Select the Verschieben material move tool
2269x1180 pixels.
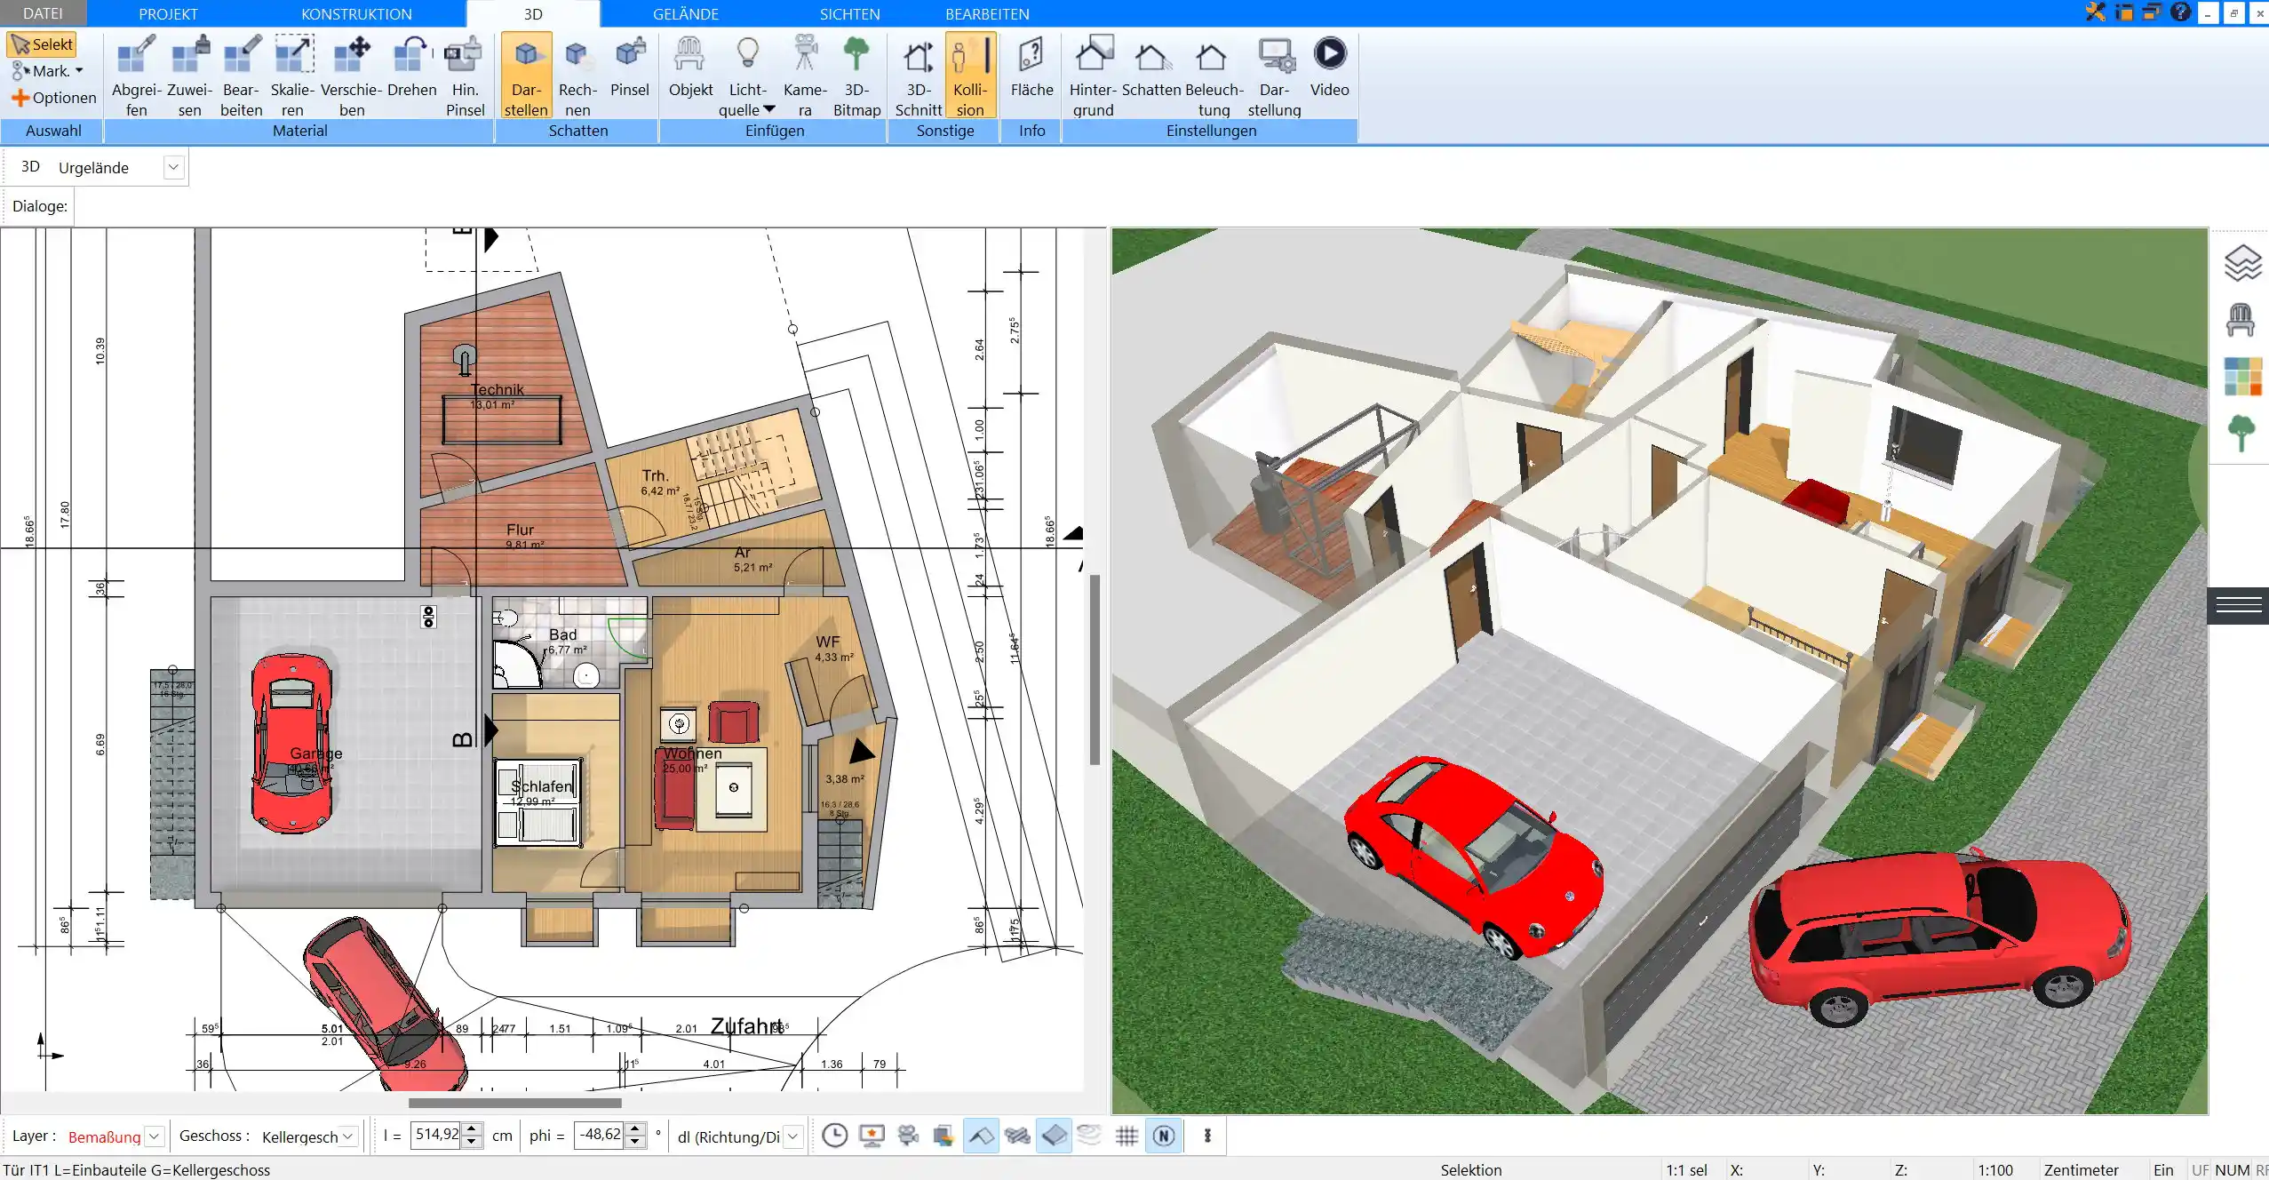(352, 76)
